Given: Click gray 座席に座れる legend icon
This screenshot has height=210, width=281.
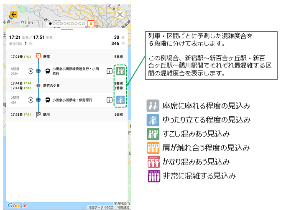Looking at the screenshot, I should tap(153, 106).
